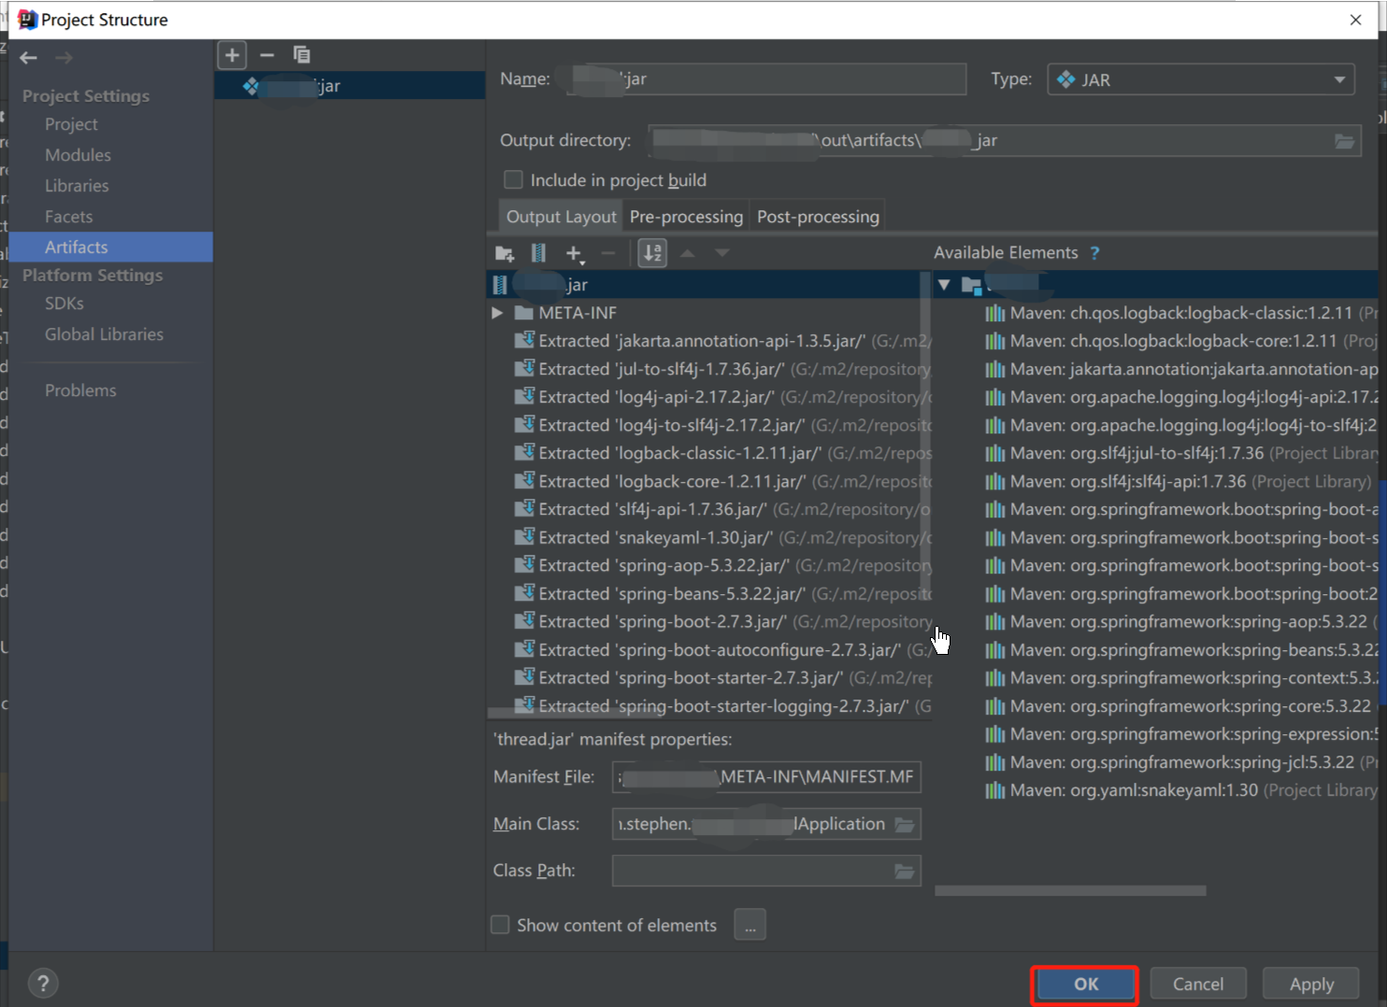The image size is (1387, 1007).
Task: Open Libraries settings section
Action: (x=77, y=186)
